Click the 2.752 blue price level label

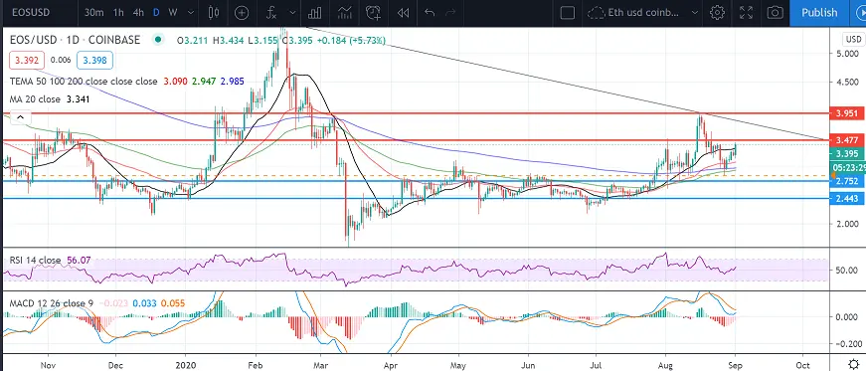847,181
